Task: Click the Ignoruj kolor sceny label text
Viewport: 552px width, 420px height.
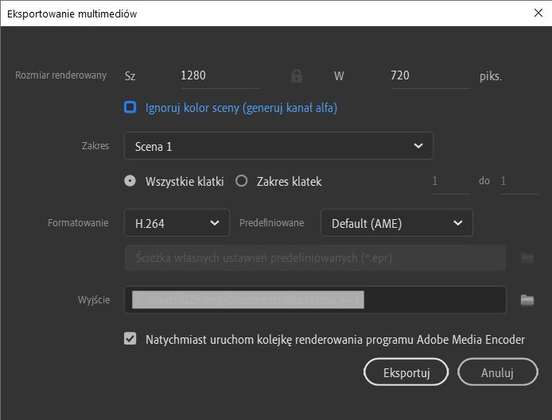Action: coord(241,107)
